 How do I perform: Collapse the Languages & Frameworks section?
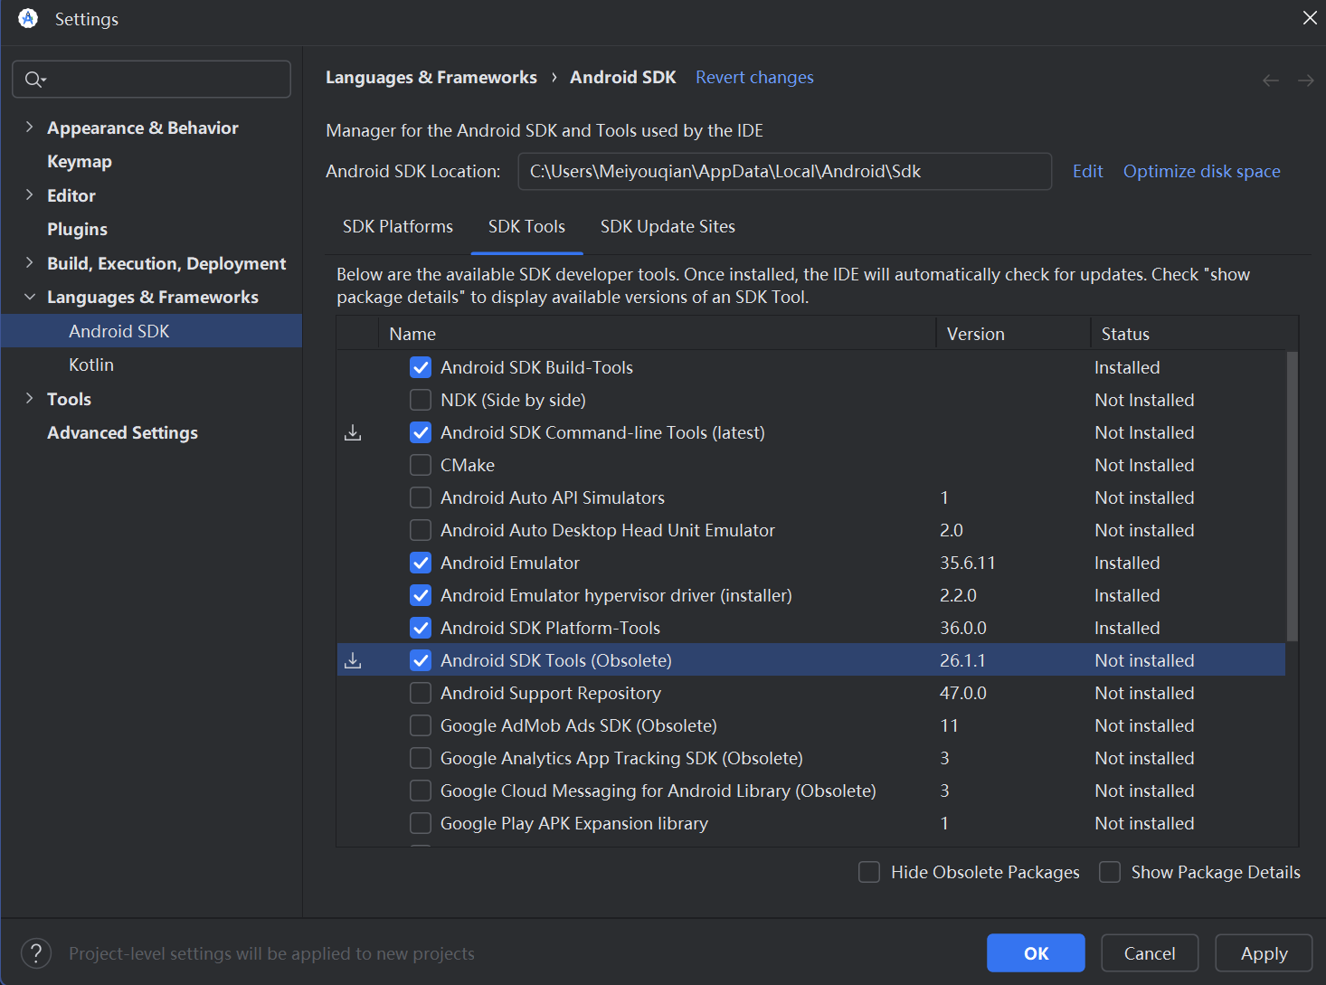(x=29, y=297)
